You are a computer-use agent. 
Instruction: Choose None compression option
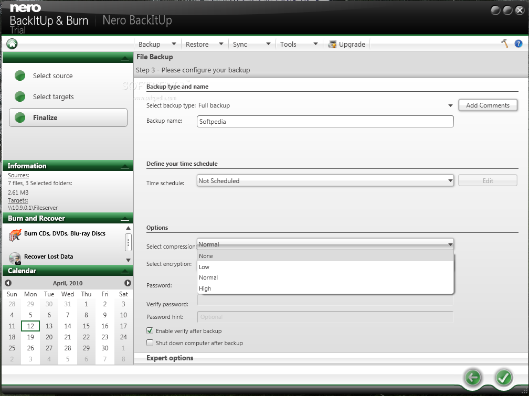click(325, 256)
